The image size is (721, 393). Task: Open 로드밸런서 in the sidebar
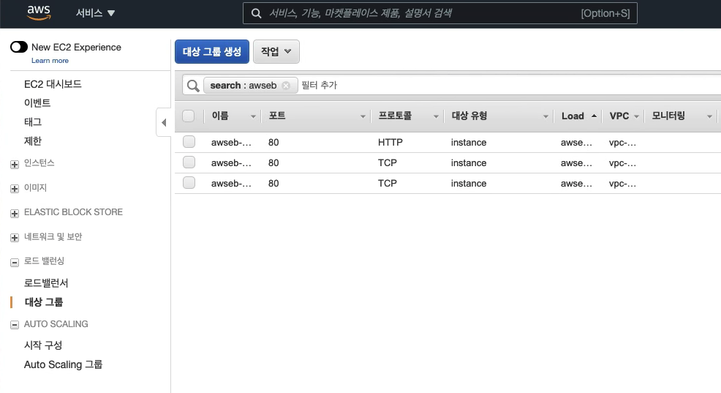(46, 283)
